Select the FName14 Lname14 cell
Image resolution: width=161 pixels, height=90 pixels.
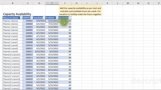tap(13, 67)
